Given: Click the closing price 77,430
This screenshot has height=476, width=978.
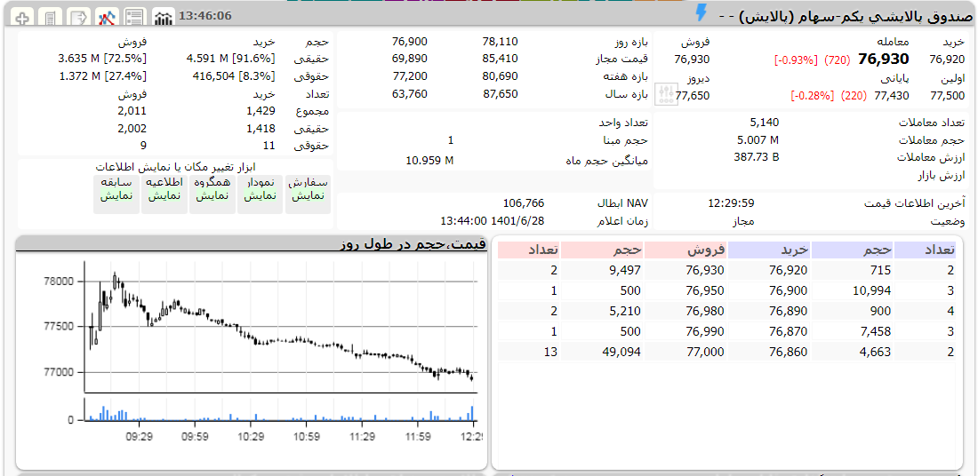Looking at the screenshot, I should 891,96.
